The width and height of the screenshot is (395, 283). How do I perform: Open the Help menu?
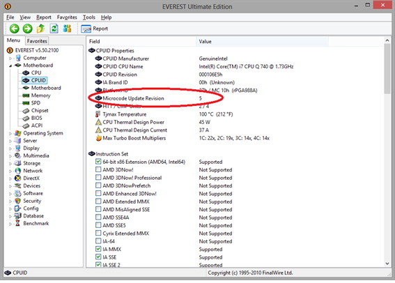point(107,17)
